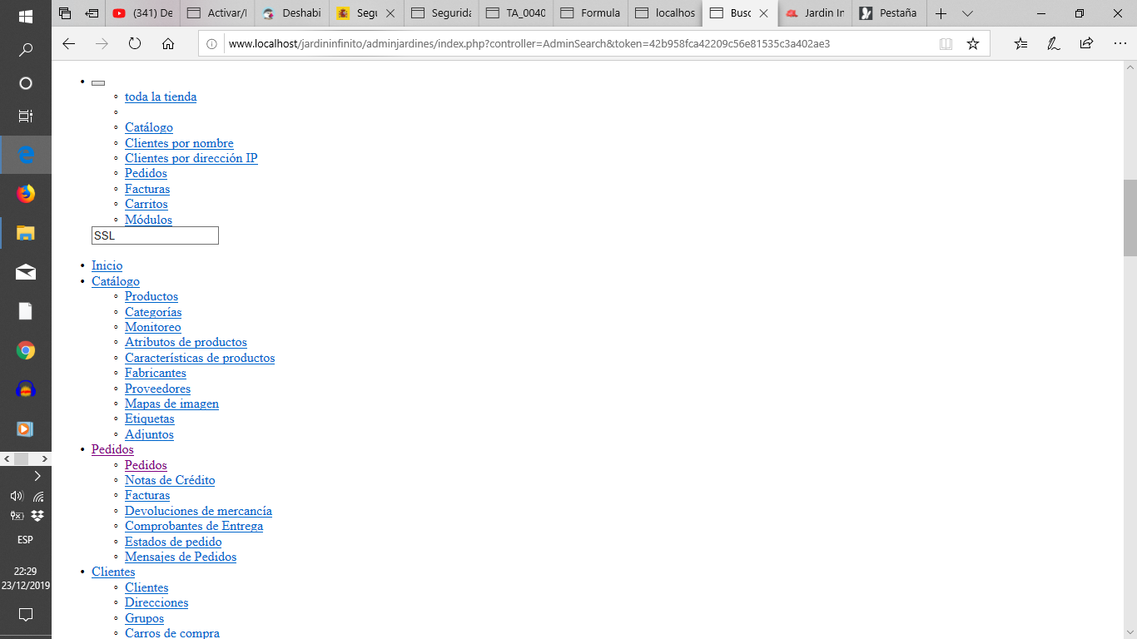
Task: Show hidden tray icons chevron
Action: coord(37,477)
